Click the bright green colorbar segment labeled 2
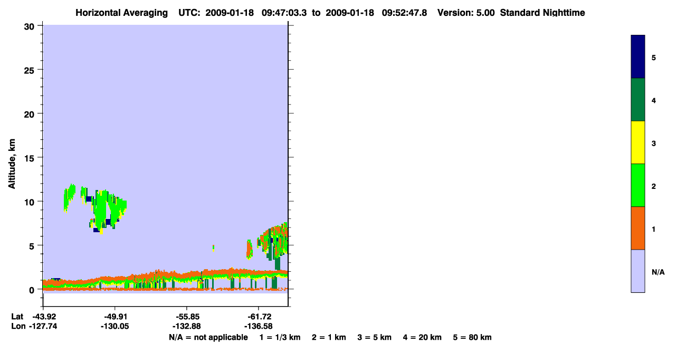 pos(638,185)
